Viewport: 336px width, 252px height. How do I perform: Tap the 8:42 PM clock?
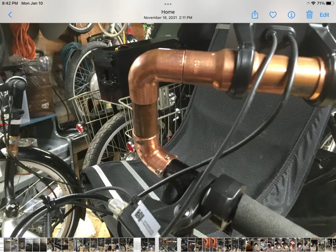coord(10,3)
